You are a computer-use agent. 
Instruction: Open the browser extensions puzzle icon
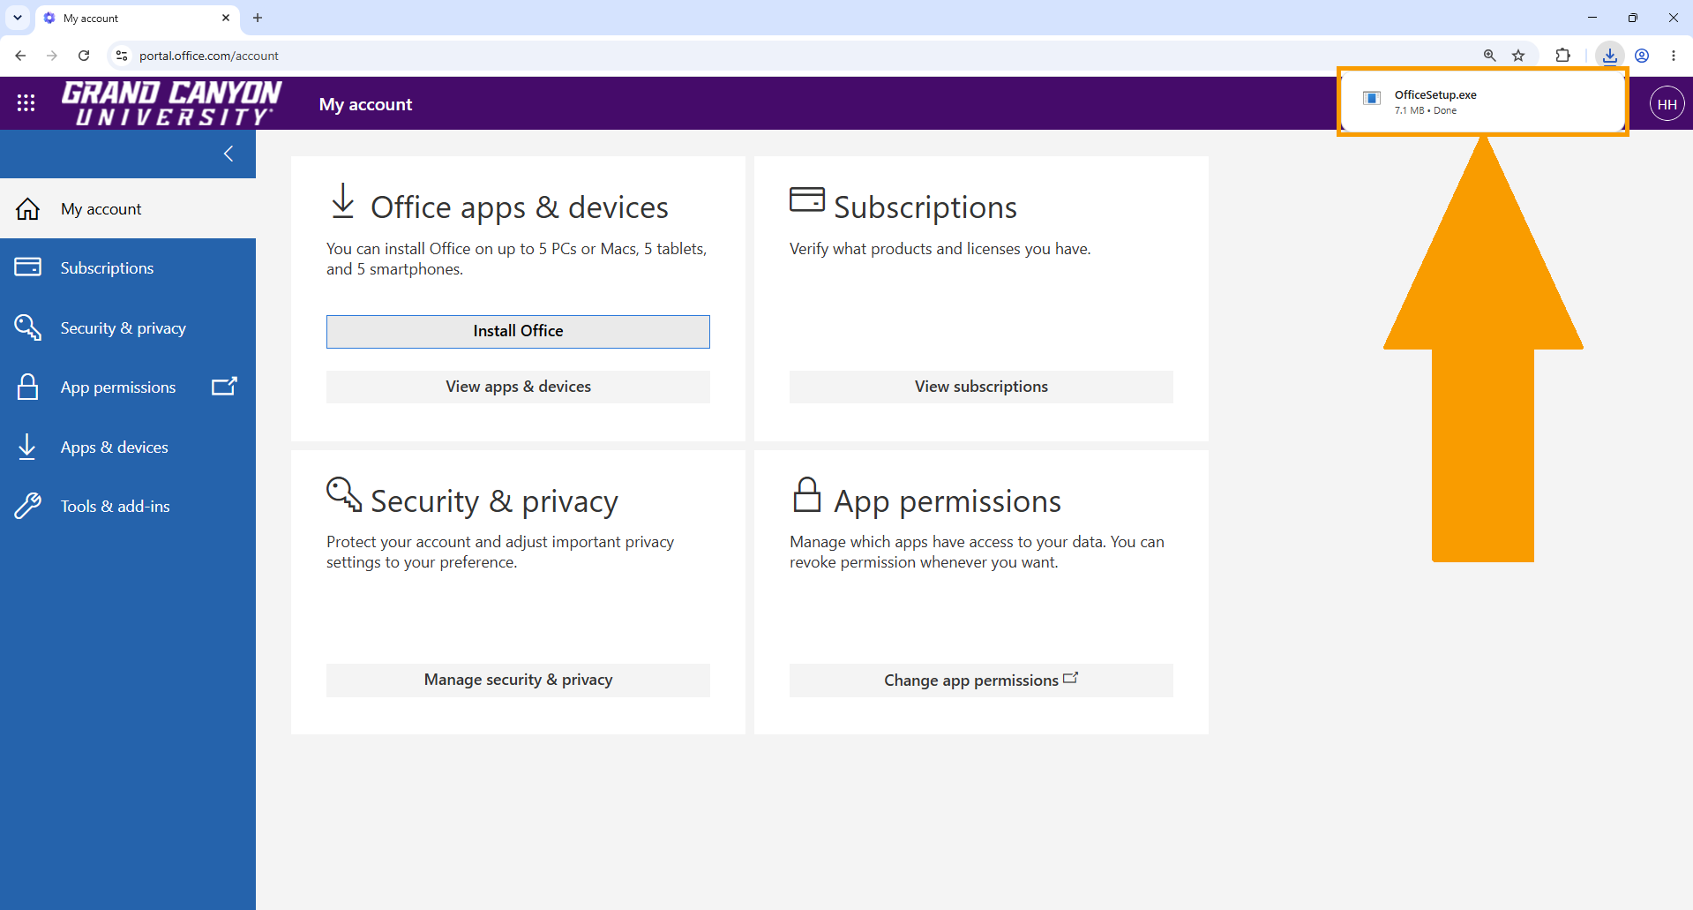click(x=1562, y=56)
